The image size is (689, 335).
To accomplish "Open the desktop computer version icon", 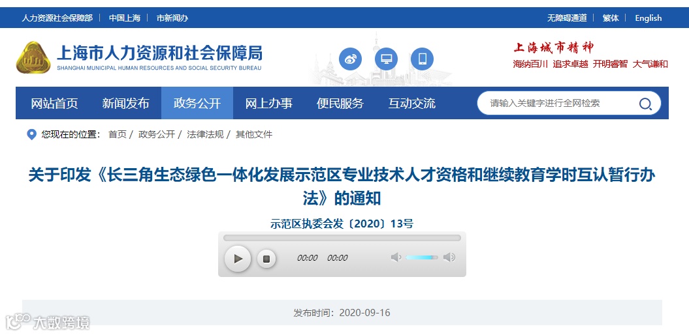I will tap(386, 59).
